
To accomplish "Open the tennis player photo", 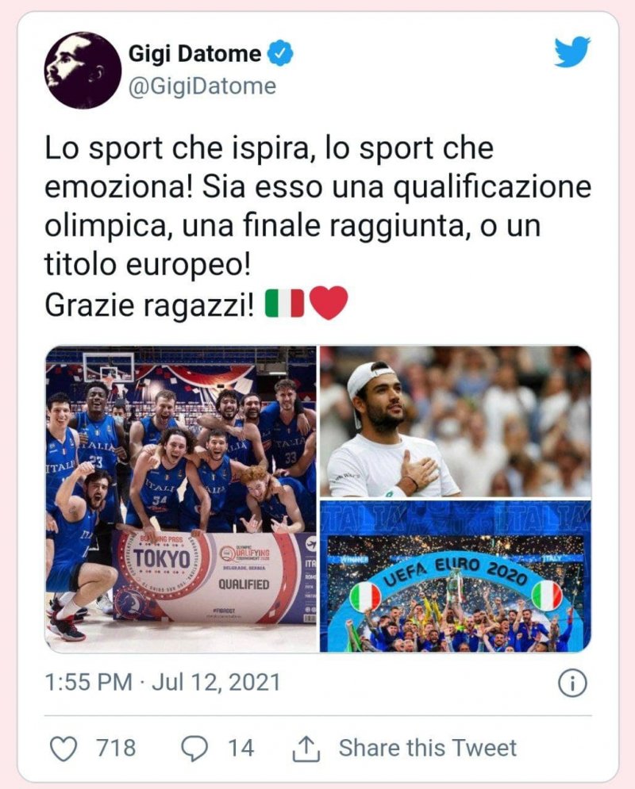I will click(x=456, y=421).
